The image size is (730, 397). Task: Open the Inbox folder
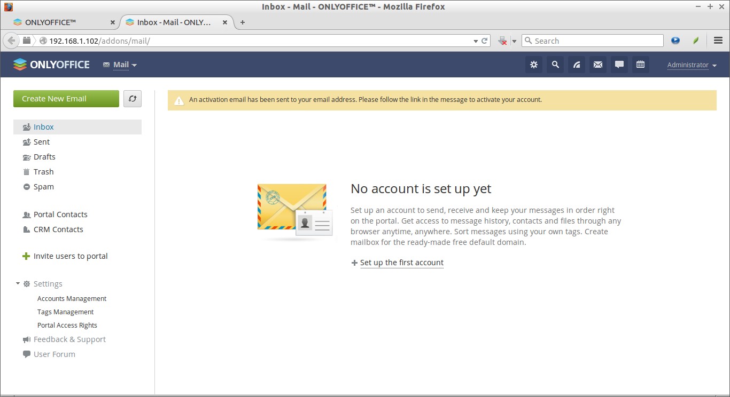(77, 127)
